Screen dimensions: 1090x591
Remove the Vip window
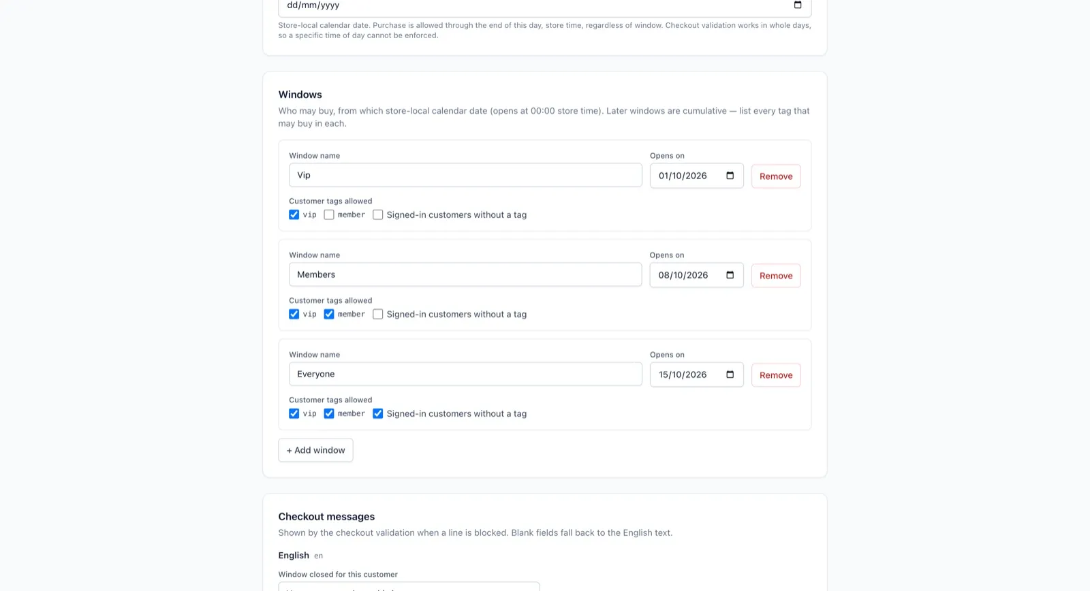click(x=776, y=176)
